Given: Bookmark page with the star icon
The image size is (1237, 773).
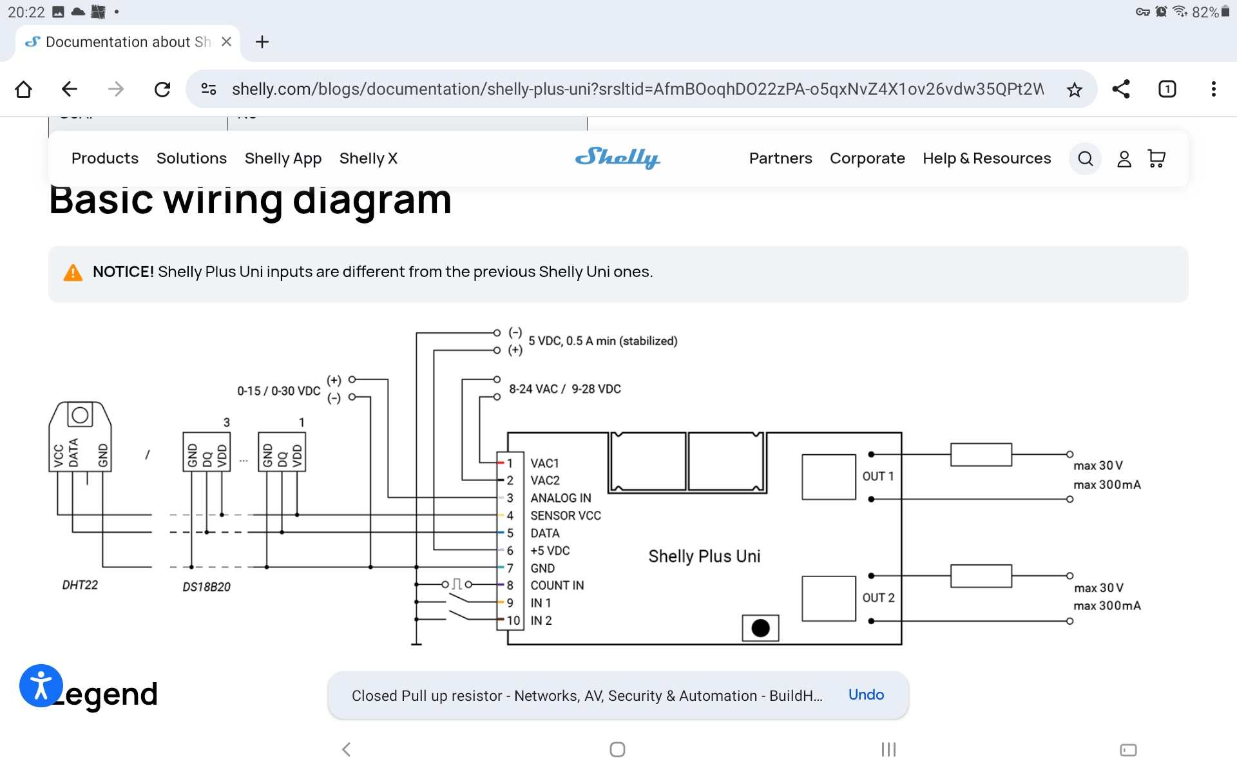Looking at the screenshot, I should click(1074, 89).
